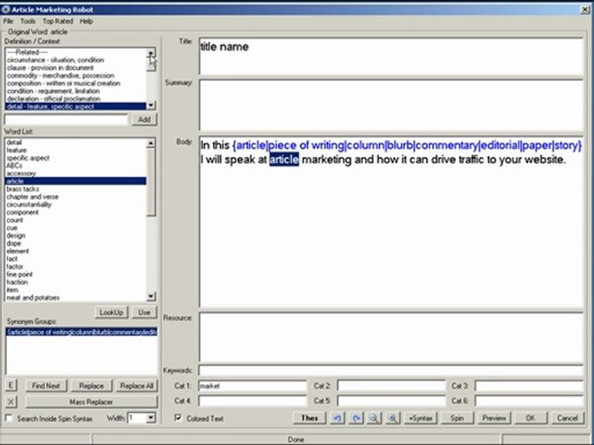Click the zoom out magnifier icon
The height and width of the screenshot is (445, 594).
point(374,418)
